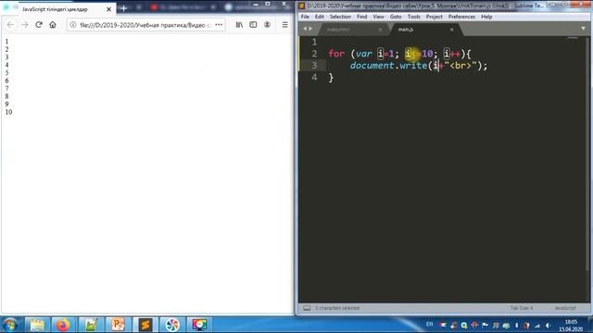Click the EN language indicator

(x=429, y=325)
